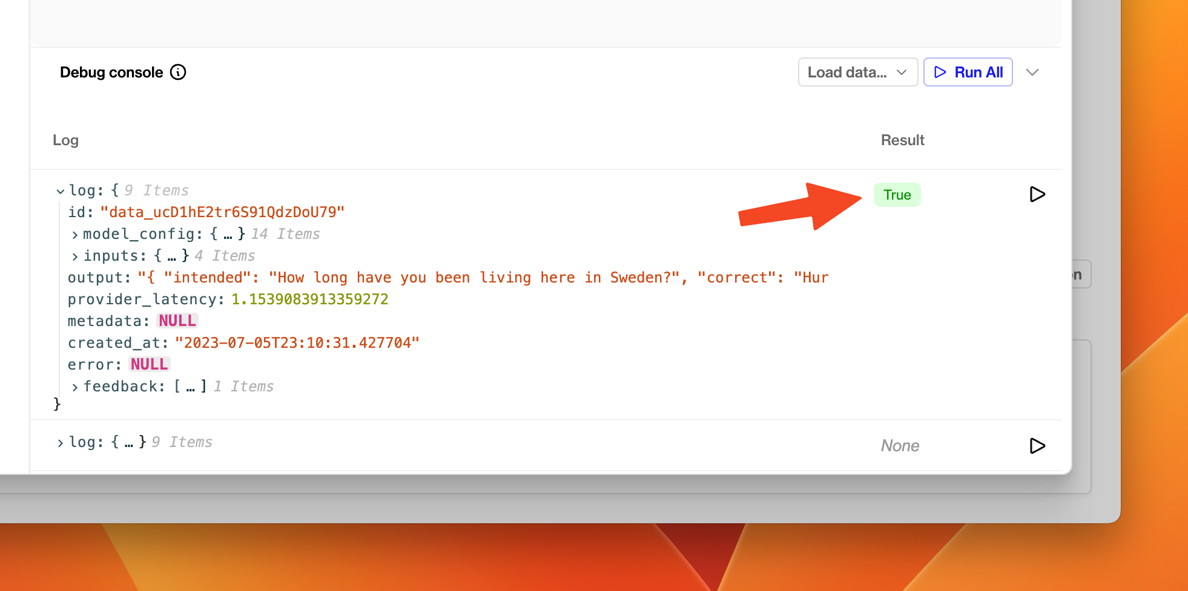Click the metadata NULL value
1188x591 pixels.
(177, 321)
